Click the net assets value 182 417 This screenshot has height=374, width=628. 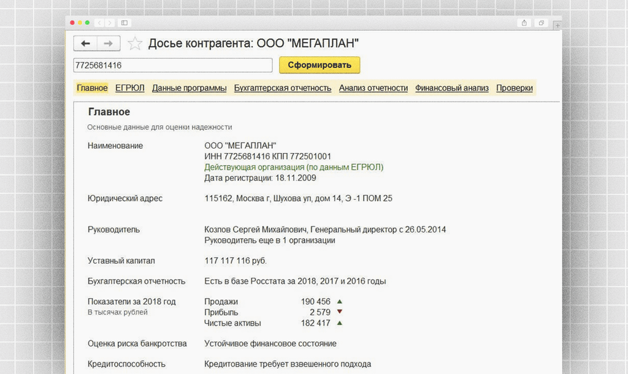coord(316,323)
